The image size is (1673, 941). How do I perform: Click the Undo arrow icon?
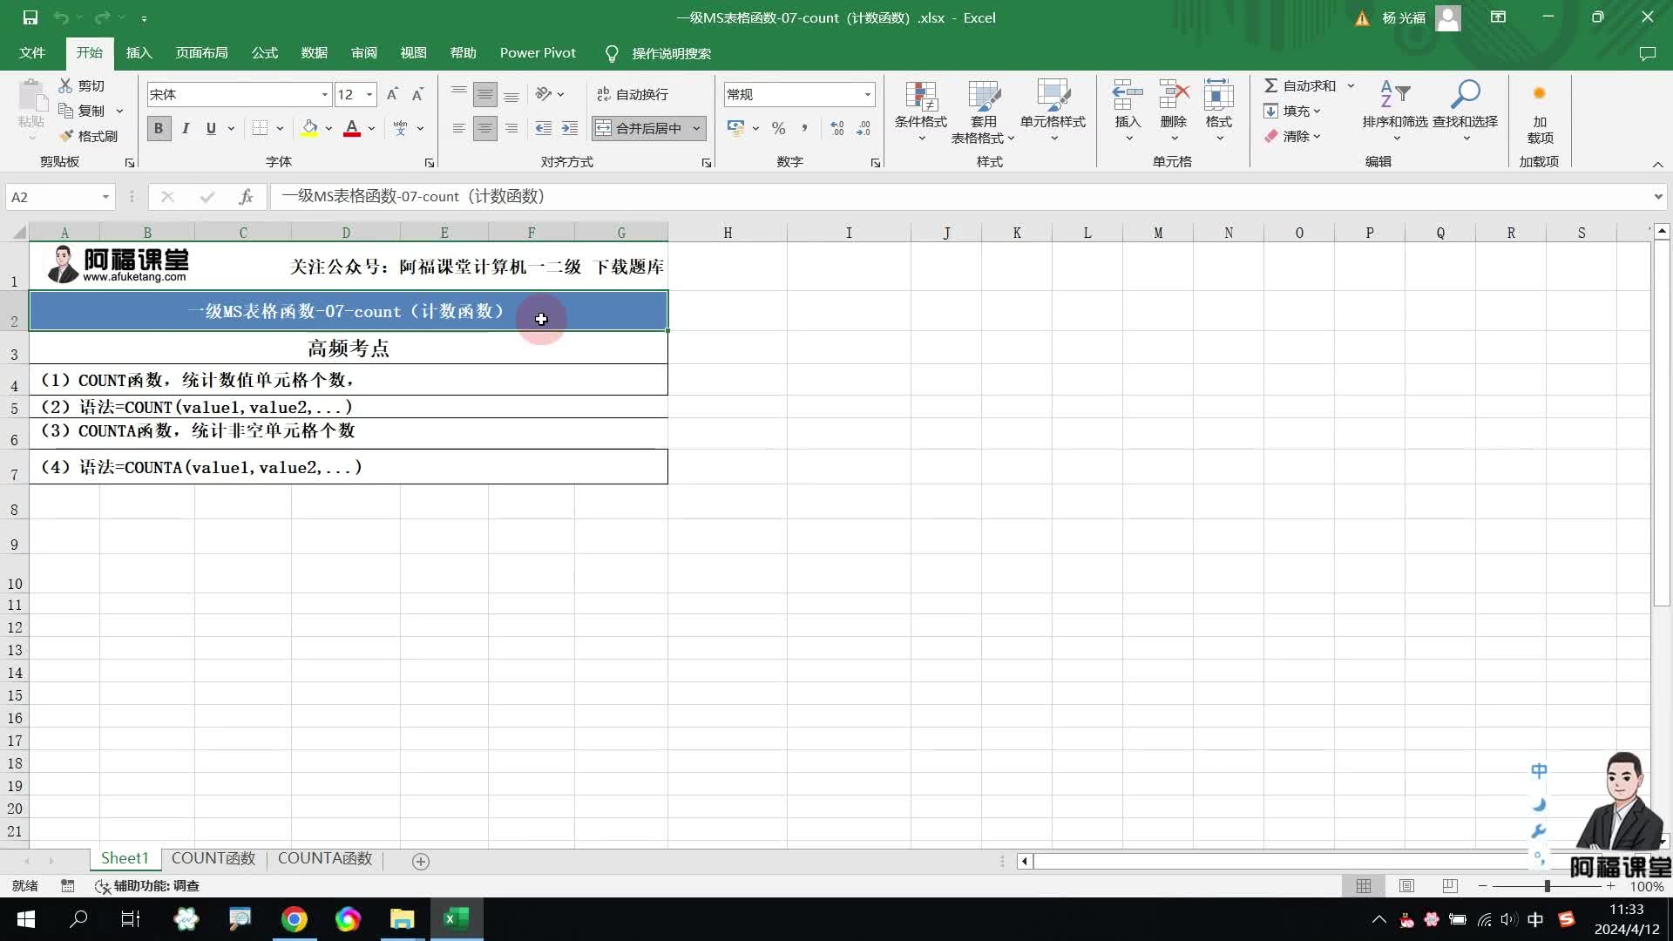(61, 17)
